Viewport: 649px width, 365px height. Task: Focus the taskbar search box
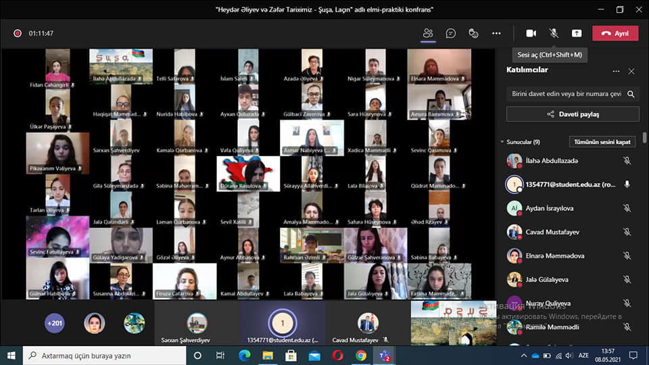[104, 356]
